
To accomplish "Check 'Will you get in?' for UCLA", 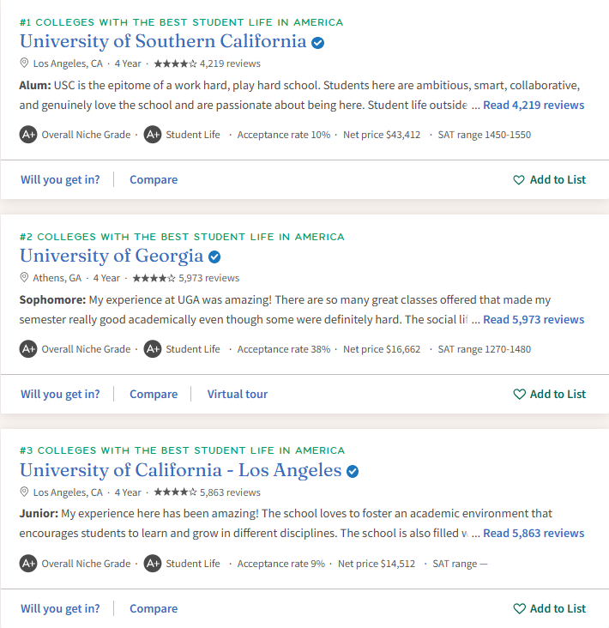I will tap(60, 609).
